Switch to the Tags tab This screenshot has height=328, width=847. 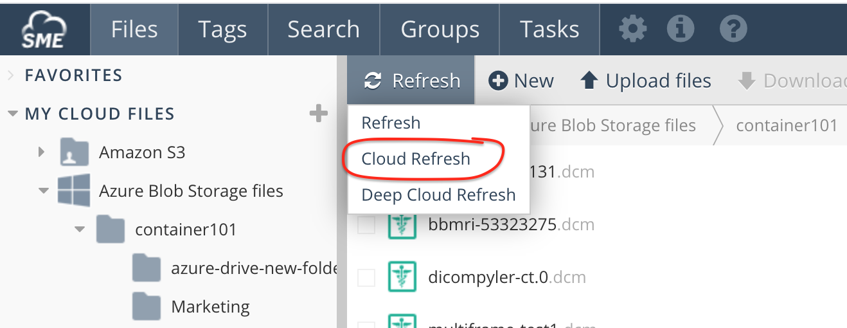223,30
